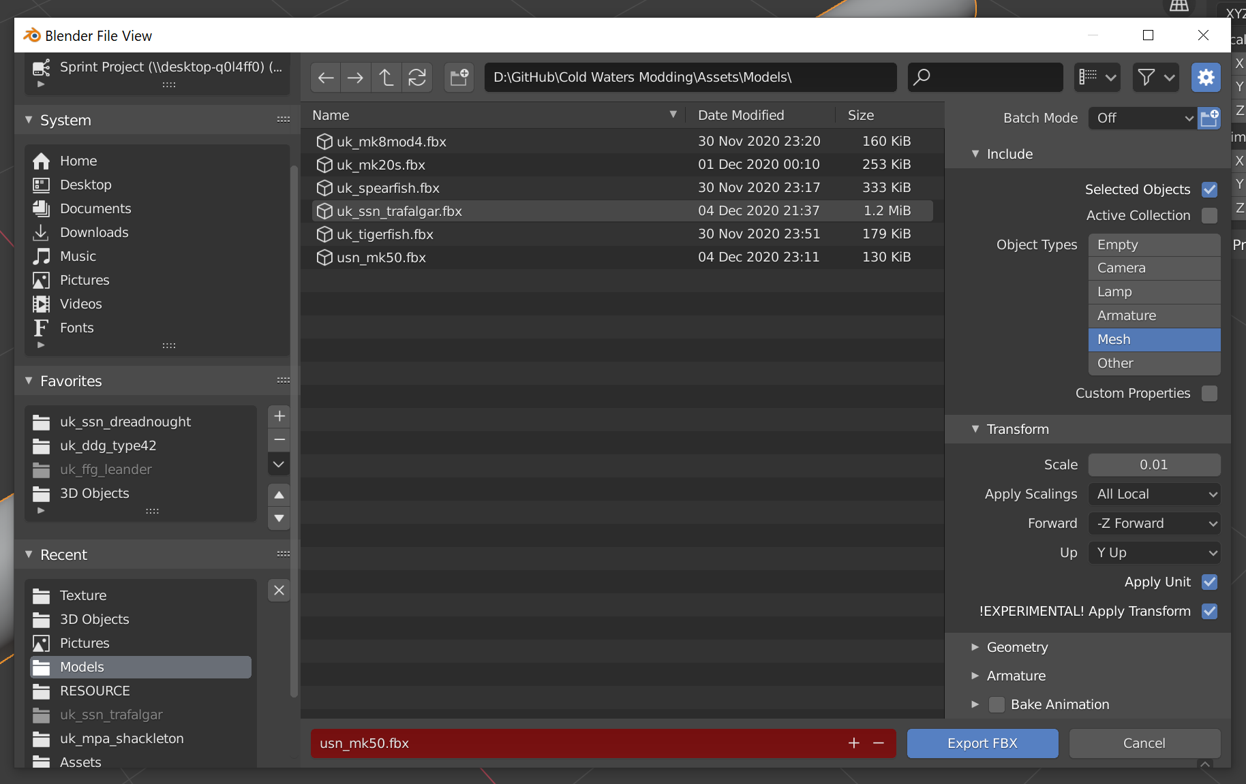
Task: Enable Active Collection checkbox
Action: click(x=1210, y=215)
